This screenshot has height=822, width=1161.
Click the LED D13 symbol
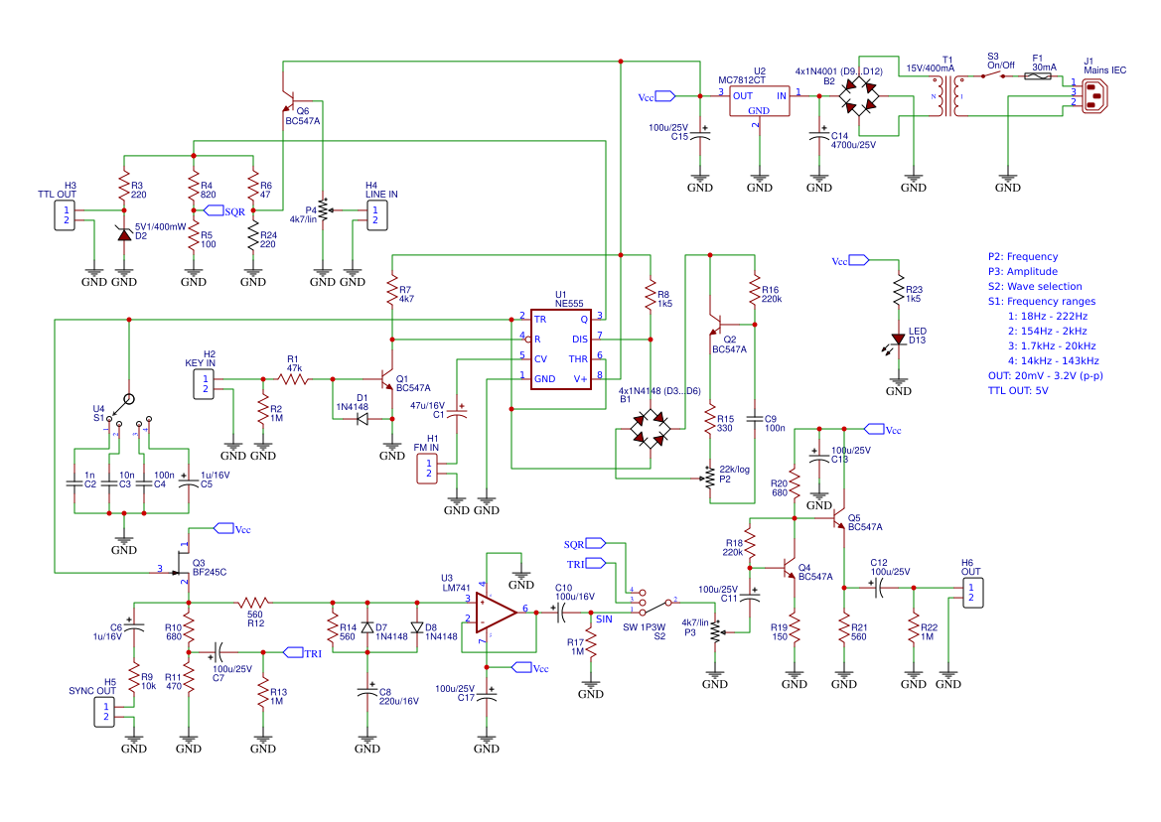tap(897, 338)
